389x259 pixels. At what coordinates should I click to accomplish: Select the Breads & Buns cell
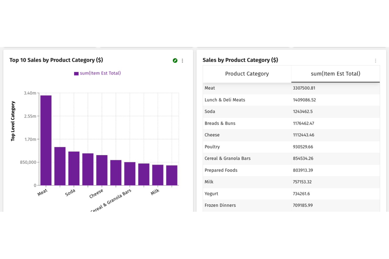(247, 123)
